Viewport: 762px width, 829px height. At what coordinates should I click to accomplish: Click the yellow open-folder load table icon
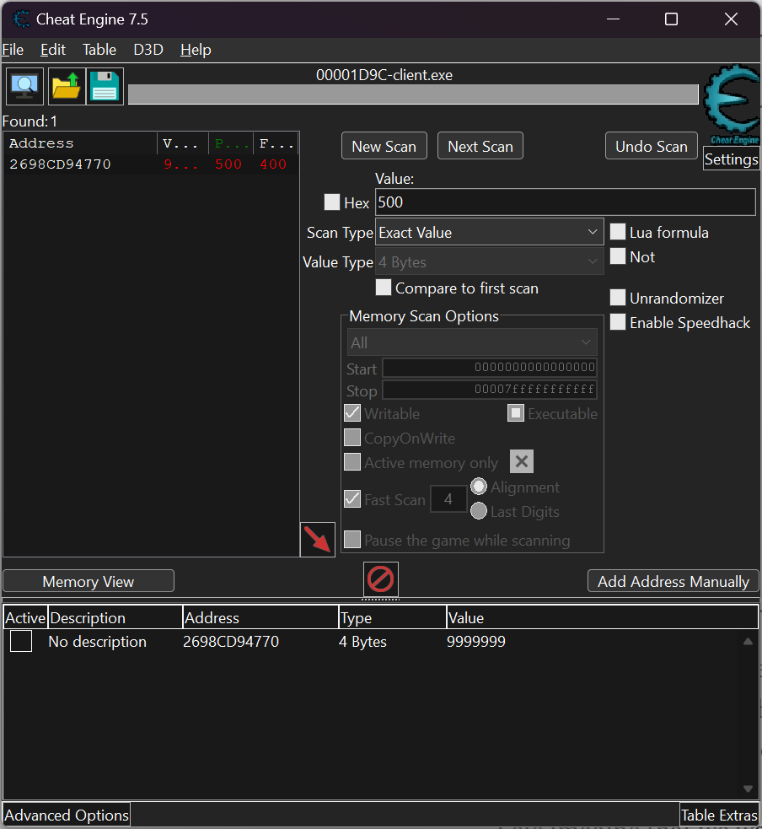coord(67,86)
